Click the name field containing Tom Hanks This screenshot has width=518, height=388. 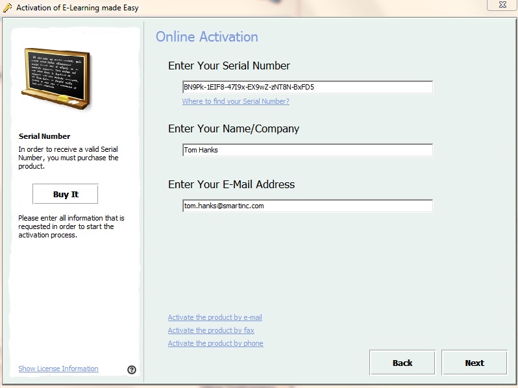[x=307, y=150]
